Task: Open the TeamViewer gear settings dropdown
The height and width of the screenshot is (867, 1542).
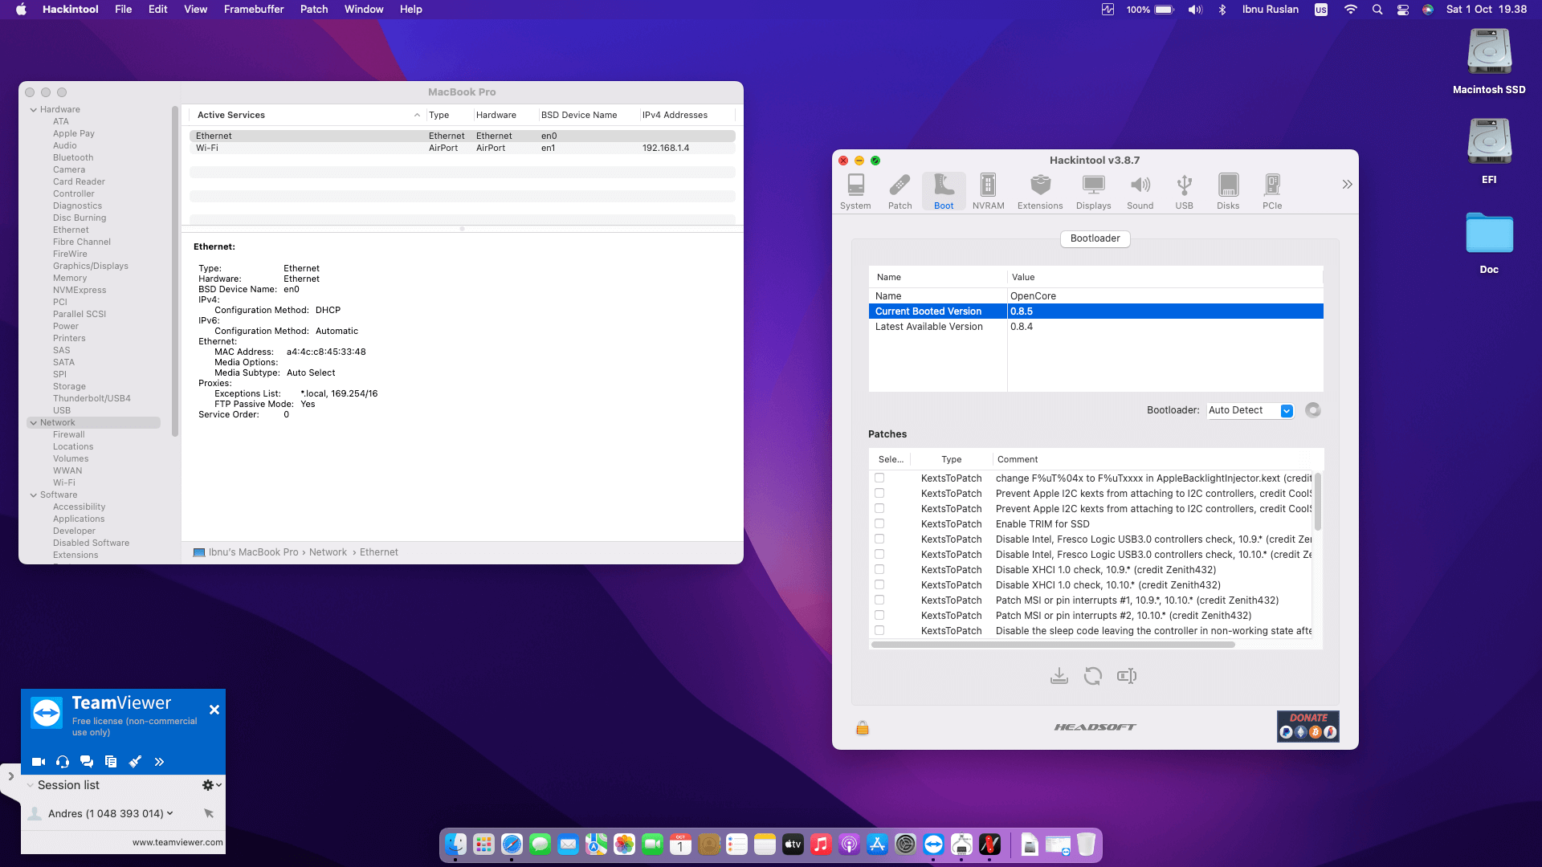Action: 211,785
